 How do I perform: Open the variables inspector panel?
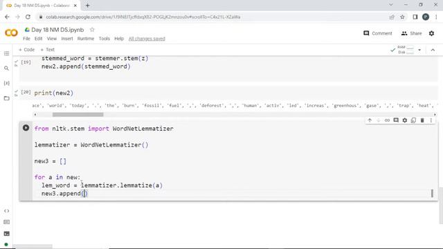[6, 83]
